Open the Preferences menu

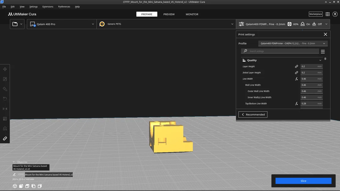(x=64, y=7)
